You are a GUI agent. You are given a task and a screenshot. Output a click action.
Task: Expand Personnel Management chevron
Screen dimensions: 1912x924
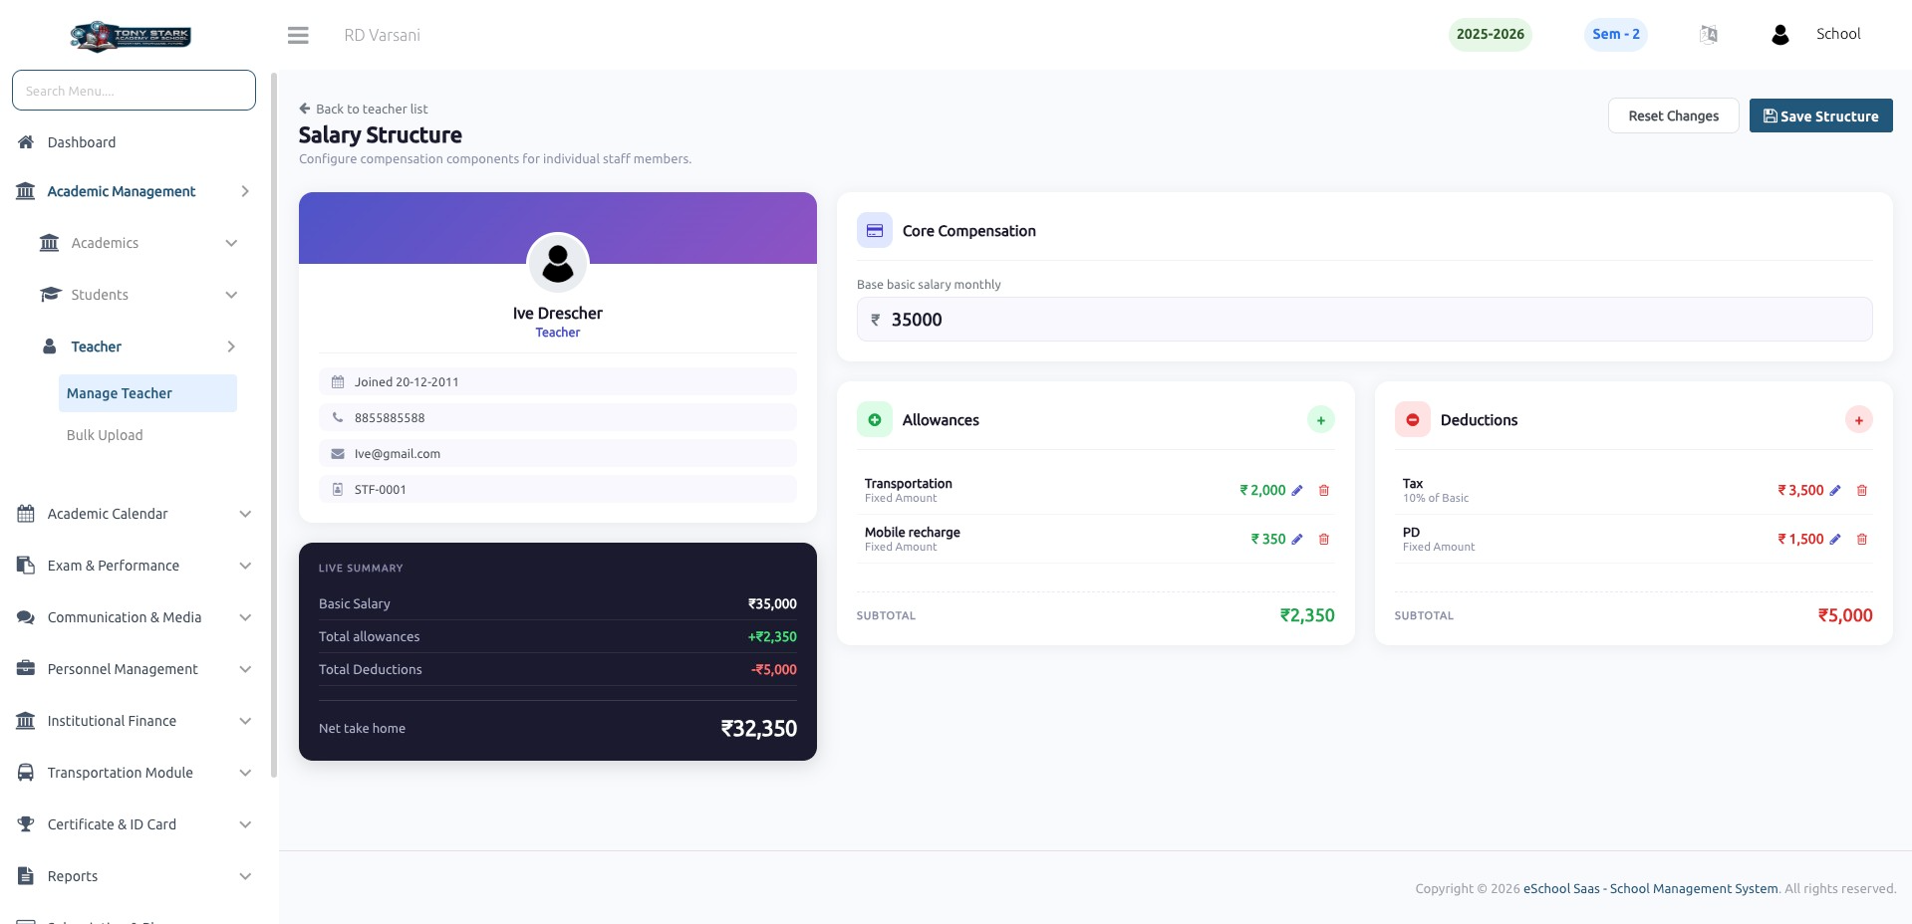(x=245, y=669)
